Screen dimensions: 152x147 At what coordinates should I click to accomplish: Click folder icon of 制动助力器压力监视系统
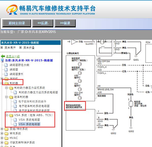point(11,88)
